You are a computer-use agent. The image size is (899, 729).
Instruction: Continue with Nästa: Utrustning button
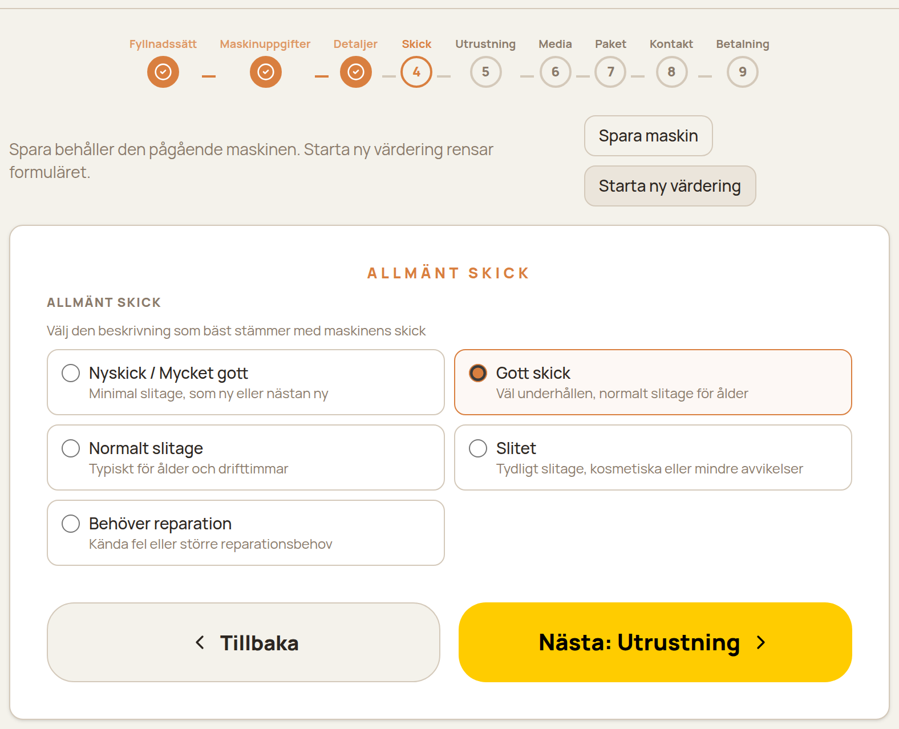(x=655, y=642)
